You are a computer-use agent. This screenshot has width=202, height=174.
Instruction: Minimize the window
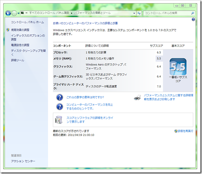pyautogui.click(x=177, y=6)
